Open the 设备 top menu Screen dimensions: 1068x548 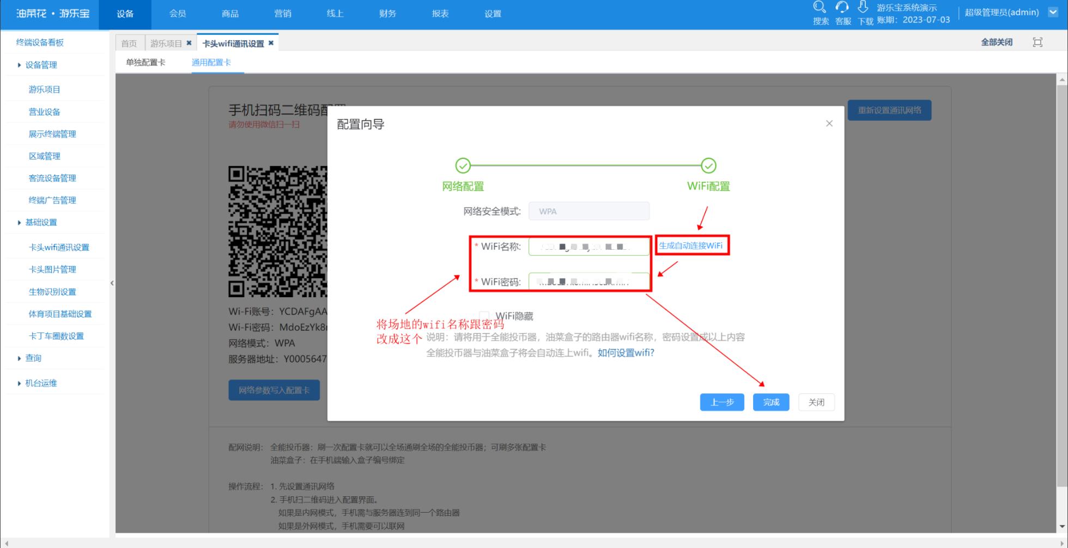click(125, 14)
